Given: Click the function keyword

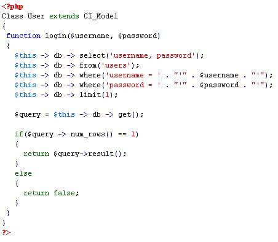Looking at the screenshot, I should click(x=23, y=36).
